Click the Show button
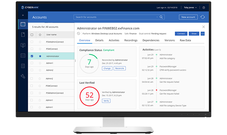This screenshot has width=227, height=135. click(x=194, y=34)
